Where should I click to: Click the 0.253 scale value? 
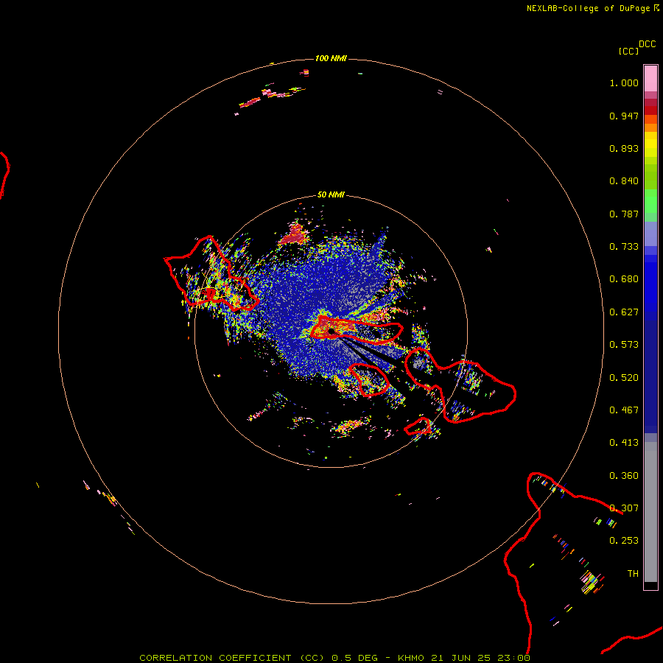(624, 541)
